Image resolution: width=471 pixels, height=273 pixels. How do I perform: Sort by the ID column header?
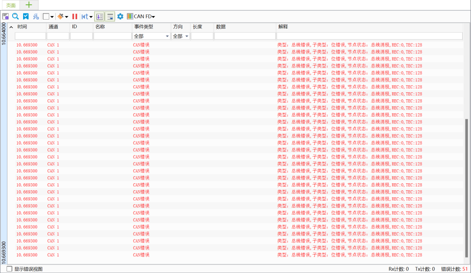click(x=75, y=27)
